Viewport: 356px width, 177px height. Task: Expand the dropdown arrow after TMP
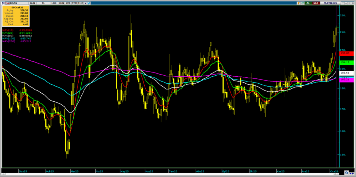tap(85, 3)
